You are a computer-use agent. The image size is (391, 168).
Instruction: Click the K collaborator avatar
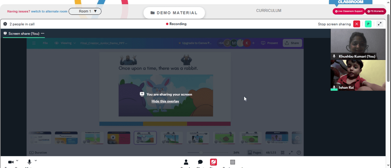pyautogui.click(x=247, y=43)
